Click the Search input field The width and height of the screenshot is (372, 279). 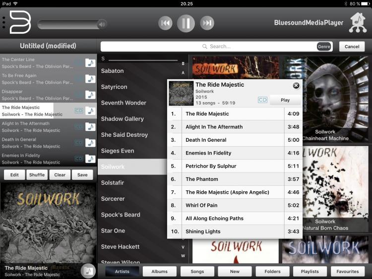click(217, 47)
